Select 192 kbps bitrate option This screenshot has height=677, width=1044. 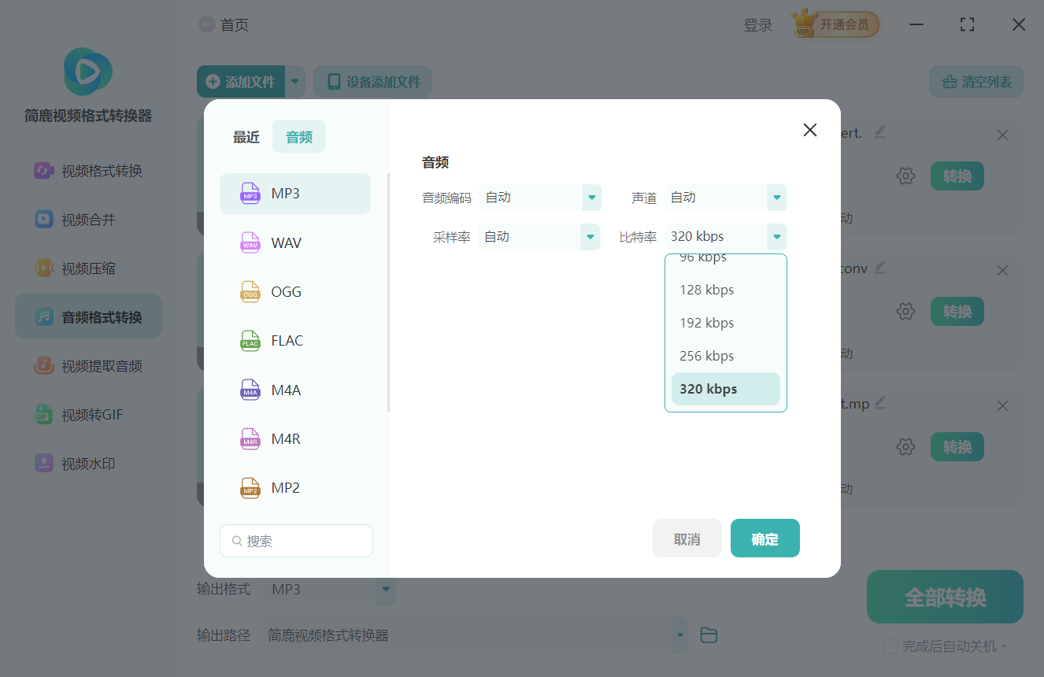[726, 323]
